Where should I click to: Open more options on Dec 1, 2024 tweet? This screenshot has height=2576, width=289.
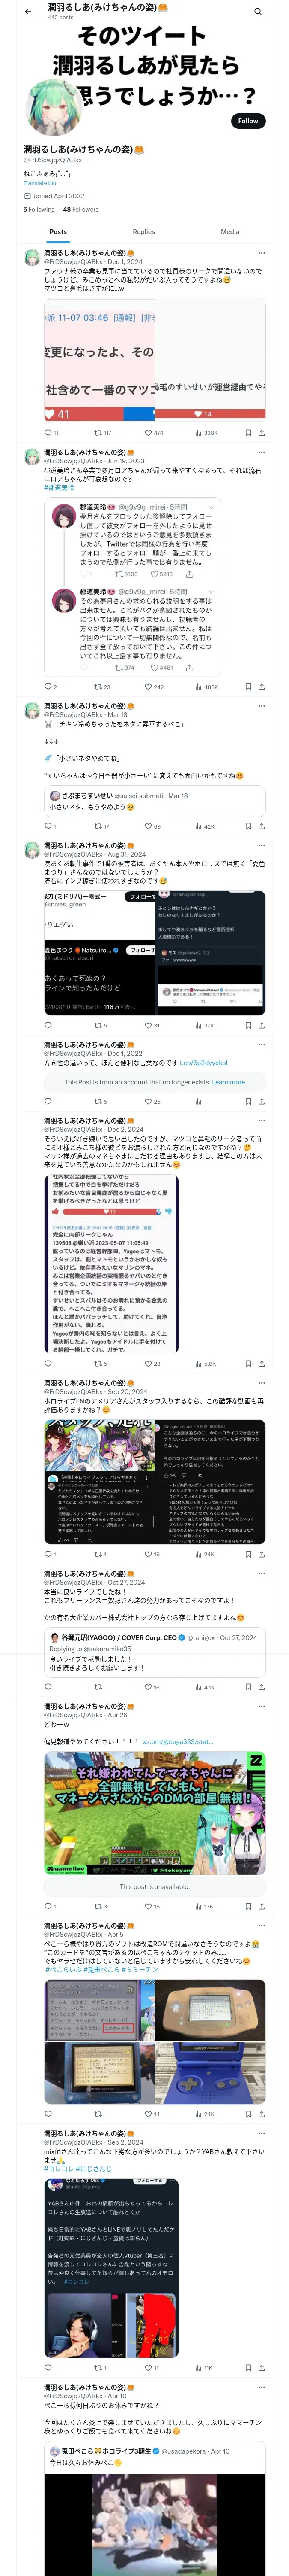[261, 253]
